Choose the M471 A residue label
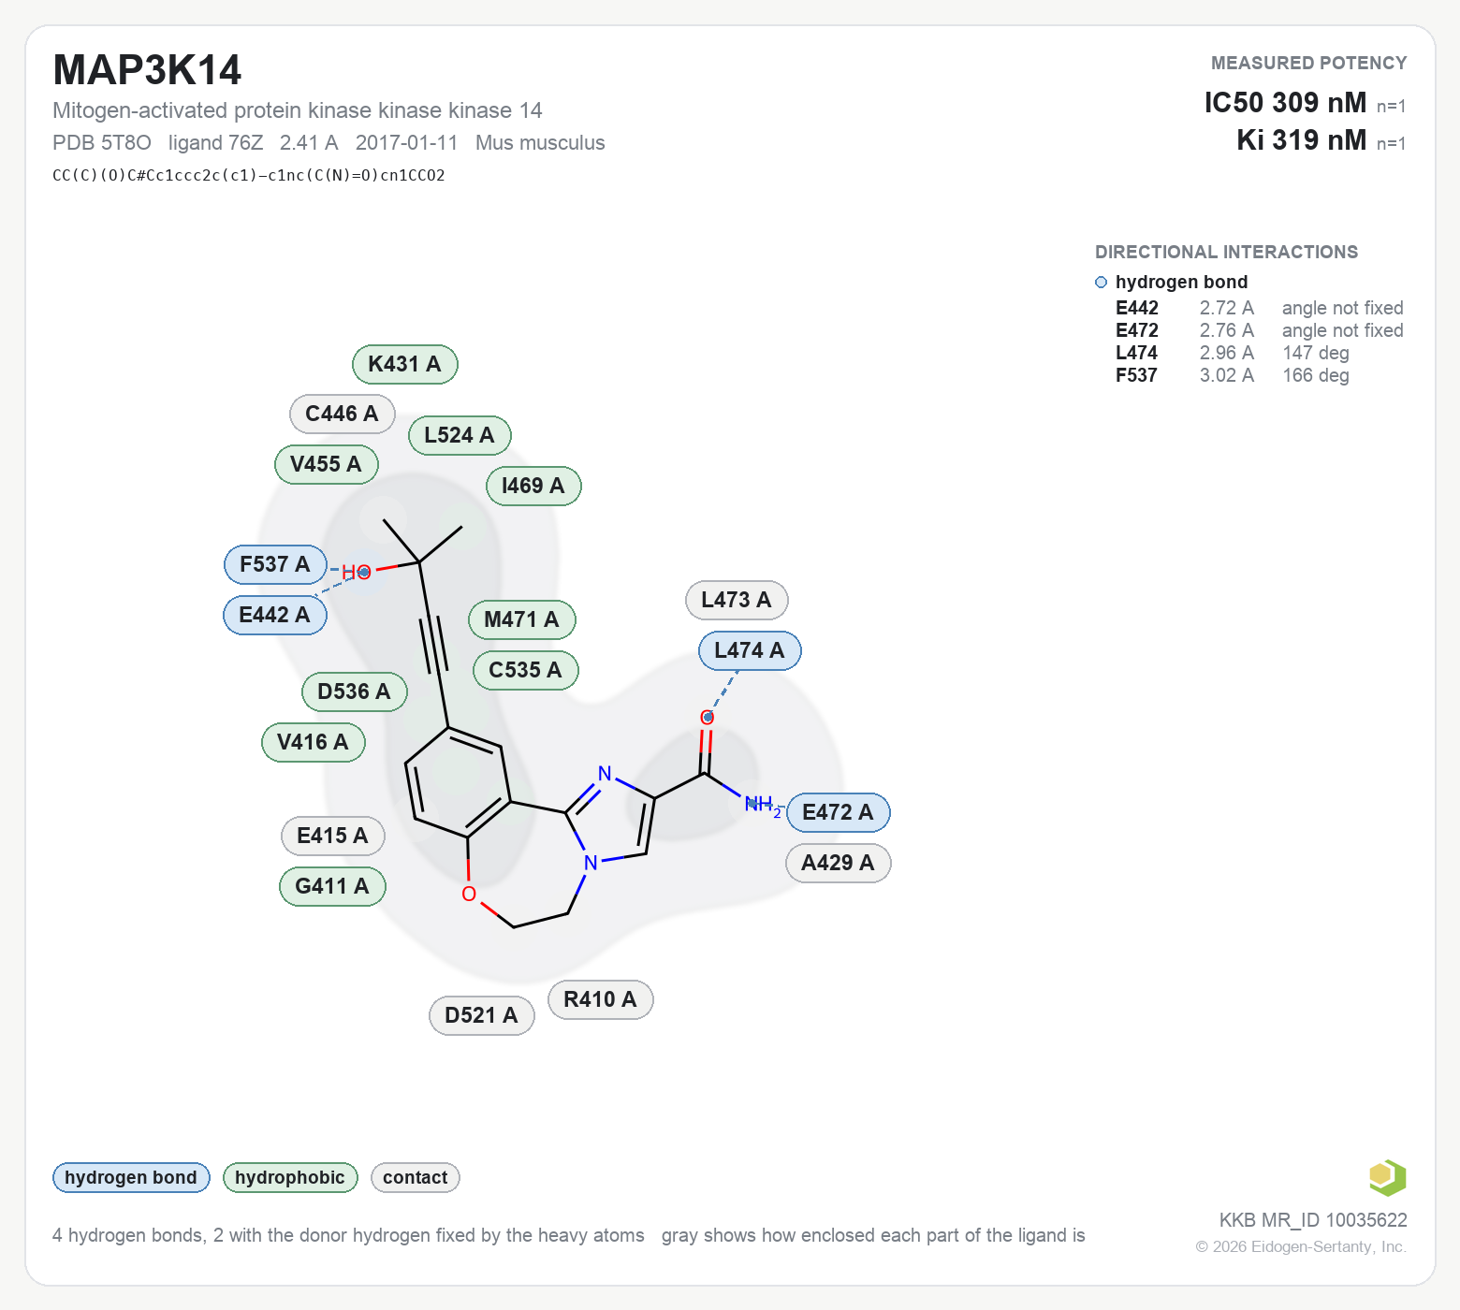The width and height of the screenshot is (1460, 1310). coord(521,619)
